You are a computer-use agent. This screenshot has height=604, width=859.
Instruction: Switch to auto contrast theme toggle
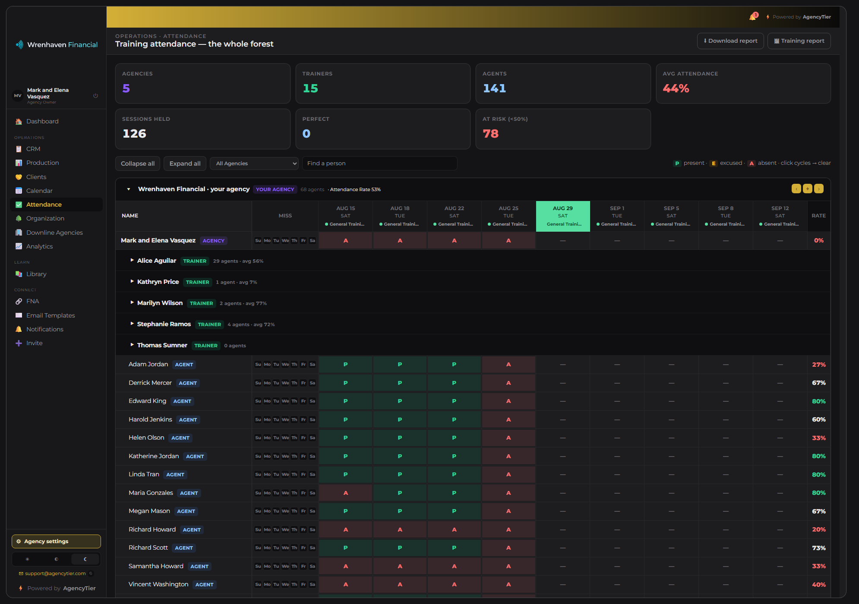coord(56,559)
